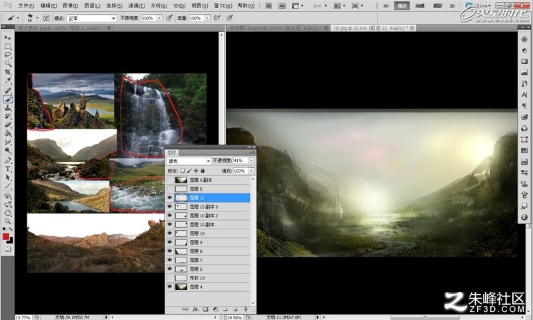The image size is (533, 320).
Task: Open layer opacity 41% slider arrow
Action: click(252, 161)
